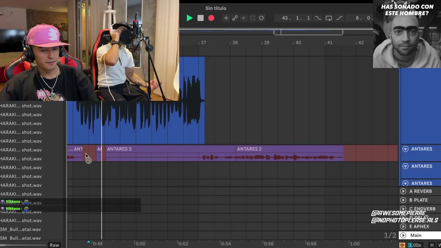This screenshot has height=248, width=441.
Task: Adjust the preview volume slider beside Raw
Action: 23,245
